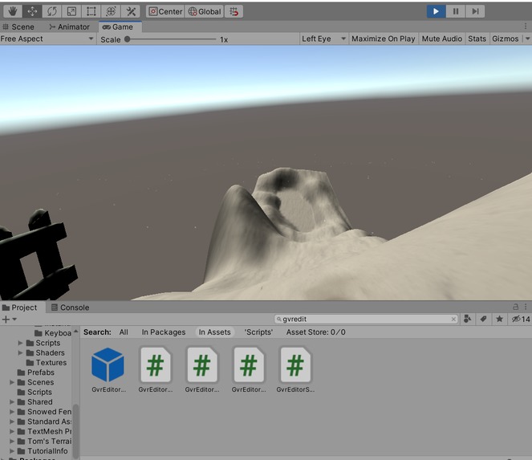Click the lock icon on Project panel

tap(515, 307)
